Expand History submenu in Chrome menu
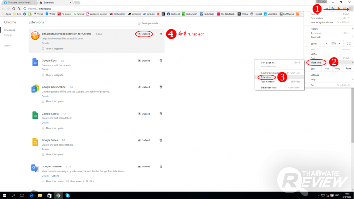 tap(329, 29)
